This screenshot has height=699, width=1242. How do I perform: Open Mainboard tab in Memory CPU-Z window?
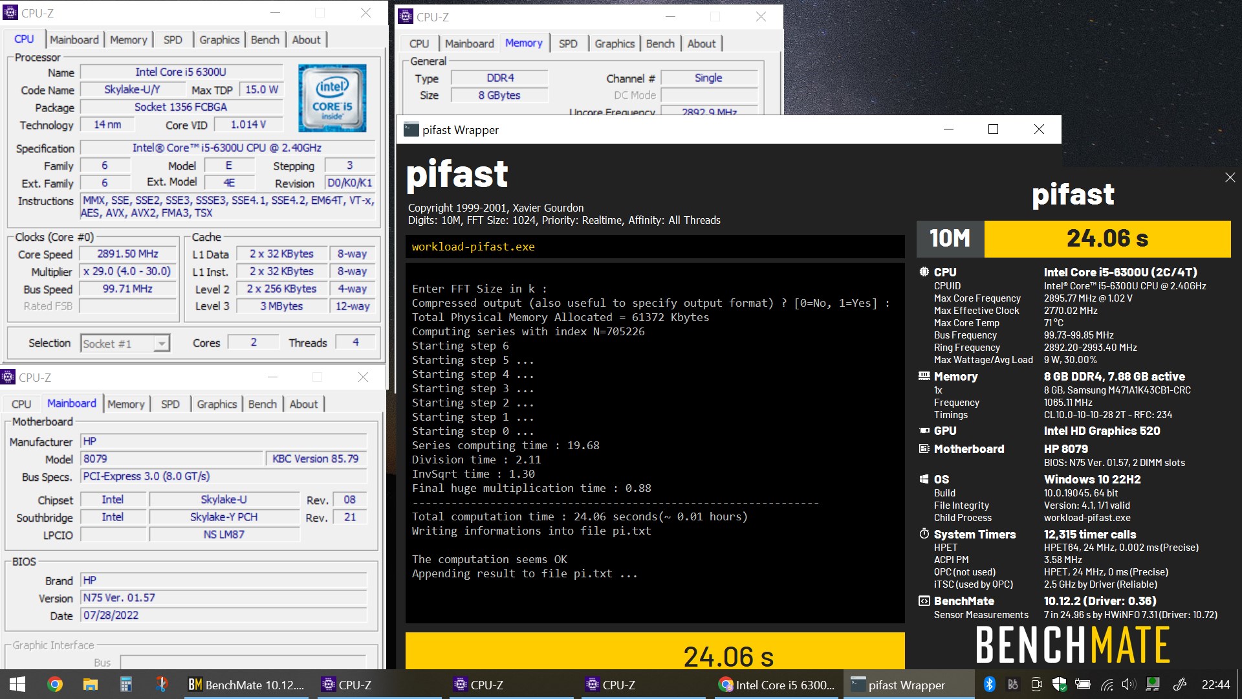click(x=470, y=43)
